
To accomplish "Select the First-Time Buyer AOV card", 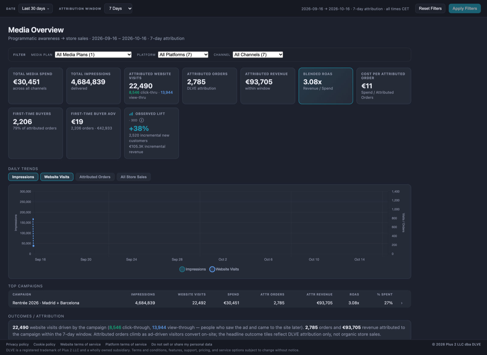I will [93, 133].
